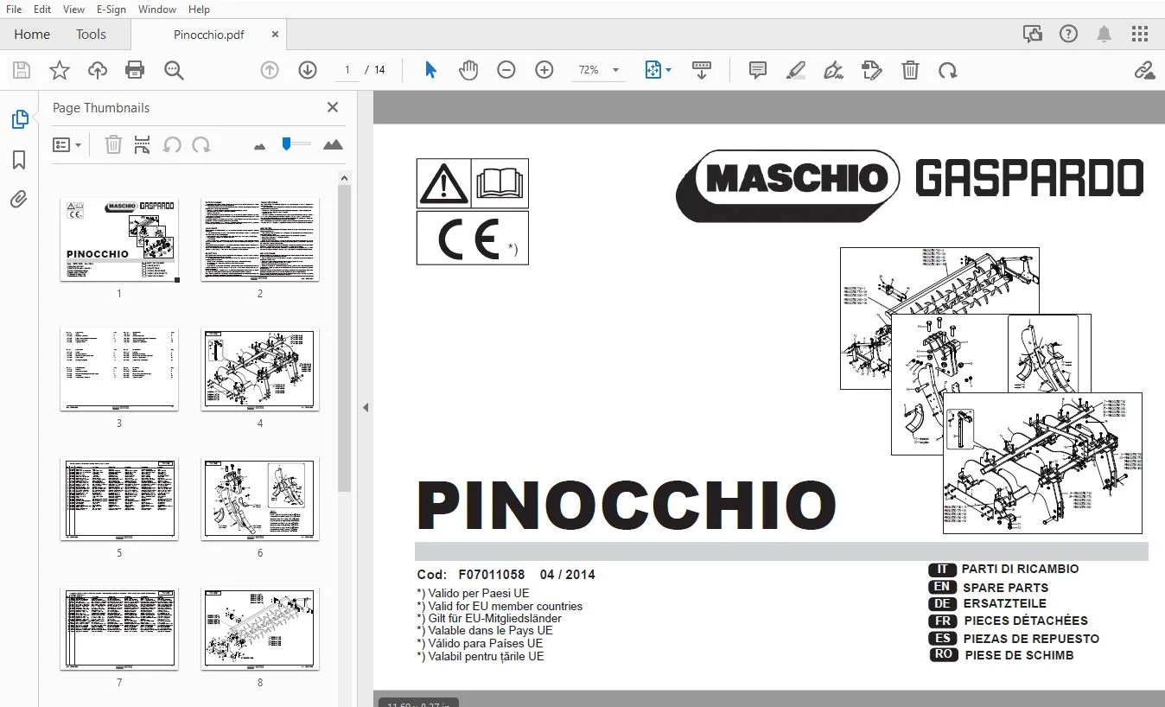Click the 'SPARE PARTS' text in the document
This screenshot has width=1165, height=707.
coord(1005,587)
